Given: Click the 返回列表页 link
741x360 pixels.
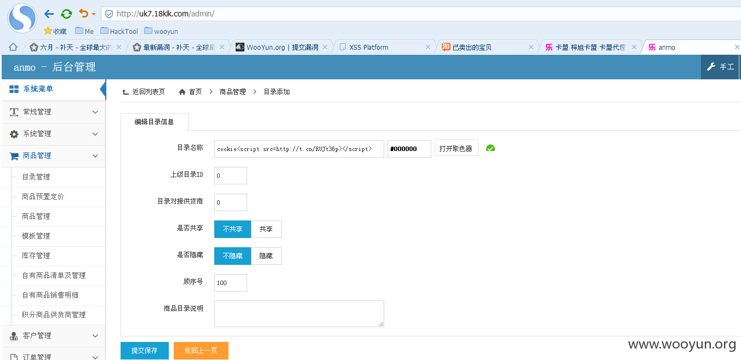Looking at the screenshot, I should coord(143,92).
